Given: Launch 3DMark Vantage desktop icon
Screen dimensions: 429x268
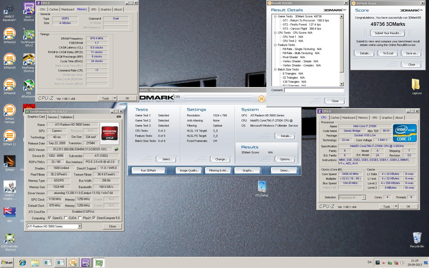Looking at the screenshot, I should [x=9, y=114].
